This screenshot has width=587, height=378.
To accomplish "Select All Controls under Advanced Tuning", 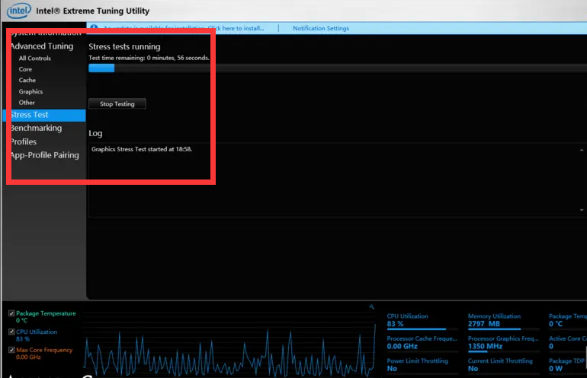I will coord(35,59).
